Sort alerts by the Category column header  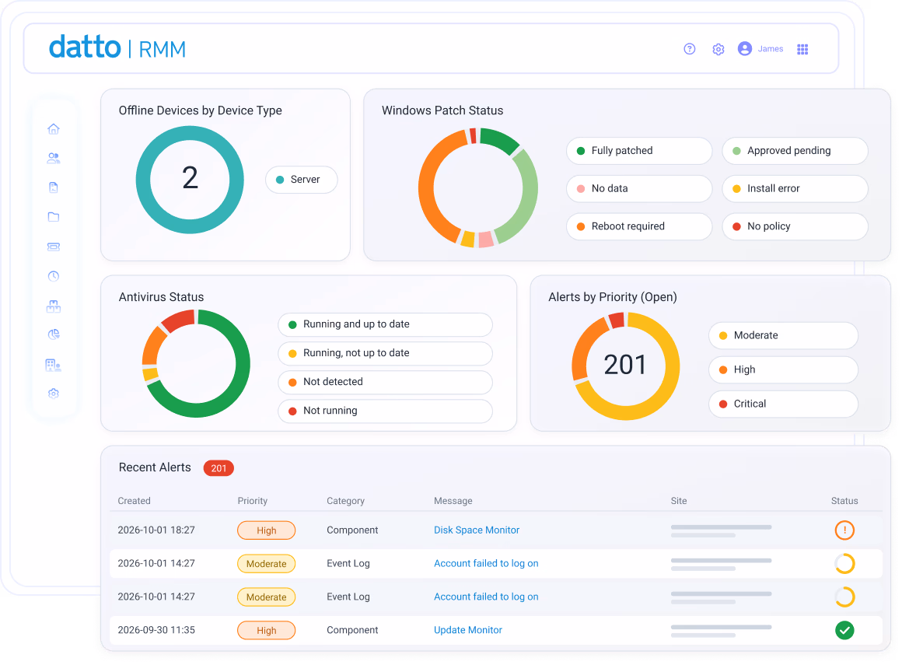pyautogui.click(x=346, y=501)
